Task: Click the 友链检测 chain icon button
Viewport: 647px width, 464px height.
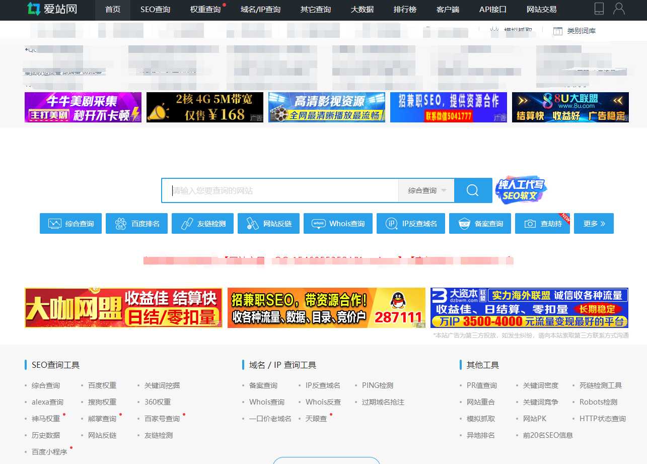Action: point(202,224)
